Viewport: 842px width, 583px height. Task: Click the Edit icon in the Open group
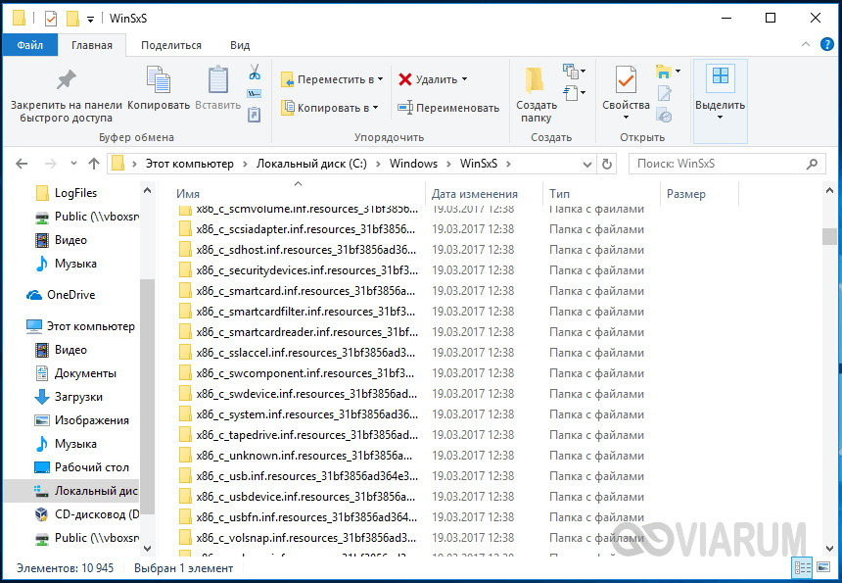click(x=664, y=93)
